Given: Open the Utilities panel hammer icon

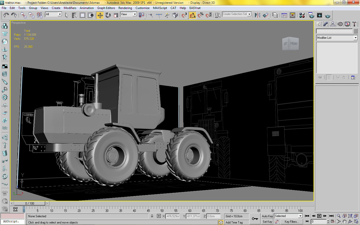Looking at the screenshot, I should tap(354, 24).
